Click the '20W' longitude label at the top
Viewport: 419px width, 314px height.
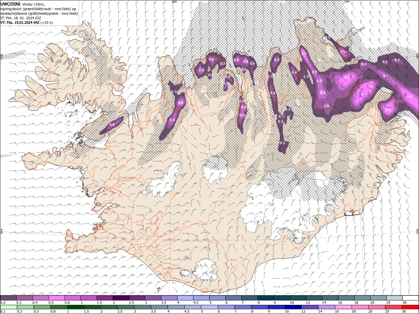tap(174, 2)
